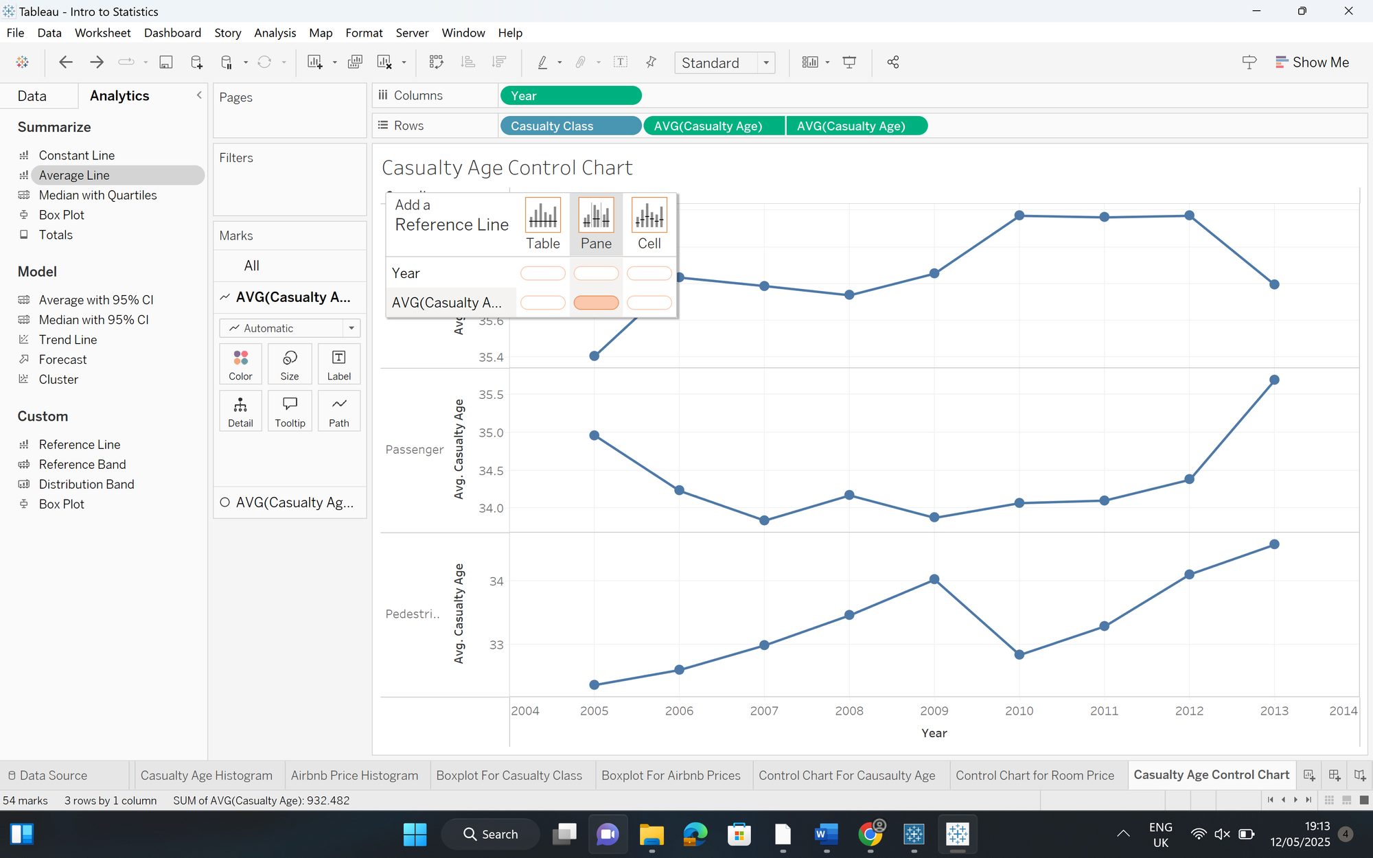Viewport: 1373px width, 858px height.
Task: Click the Sort Ascending icon
Action: (468, 62)
